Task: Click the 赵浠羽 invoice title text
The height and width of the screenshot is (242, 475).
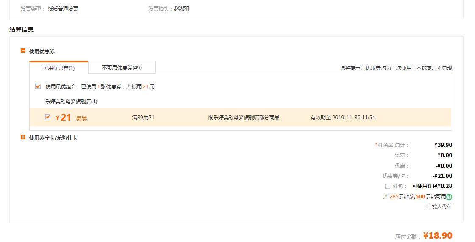Action: 182,9
